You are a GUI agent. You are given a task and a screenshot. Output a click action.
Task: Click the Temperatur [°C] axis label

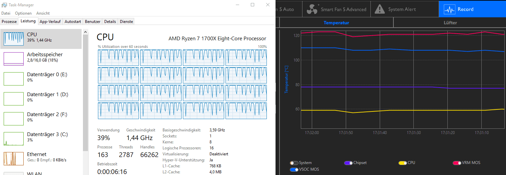pos(286,79)
